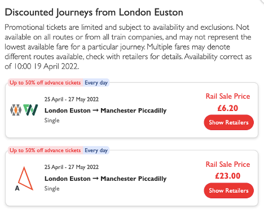This screenshot has height=213, width=264.
Task: Show Retailers for the £6.20 fare
Action: [x=228, y=122]
